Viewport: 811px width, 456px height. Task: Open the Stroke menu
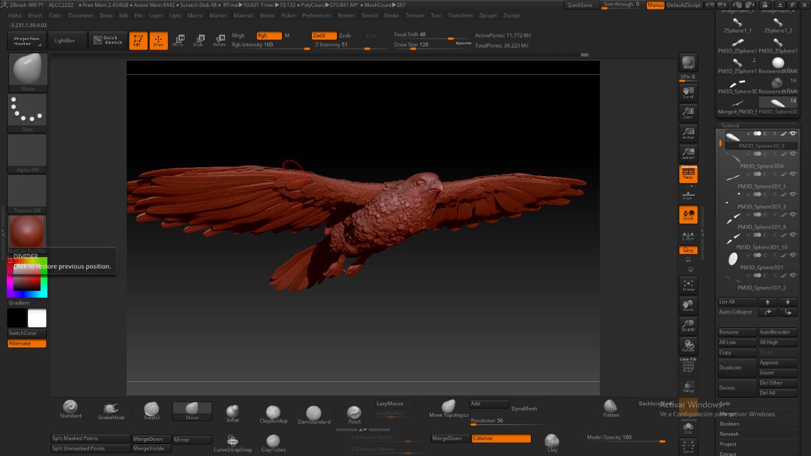coord(392,15)
